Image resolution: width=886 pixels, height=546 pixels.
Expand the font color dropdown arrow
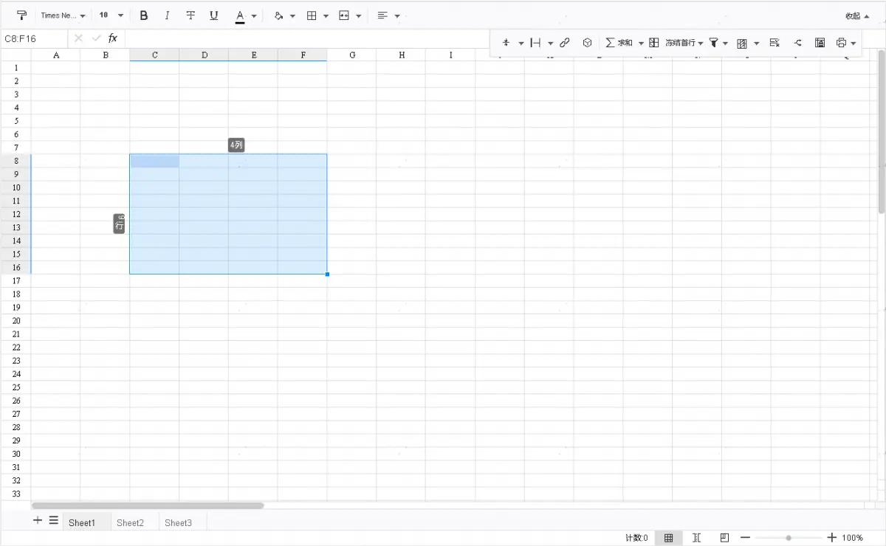click(x=254, y=15)
